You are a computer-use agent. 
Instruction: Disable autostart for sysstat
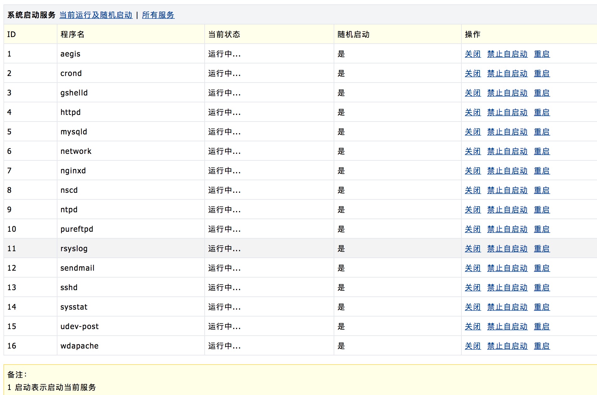(x=507, y=307)
